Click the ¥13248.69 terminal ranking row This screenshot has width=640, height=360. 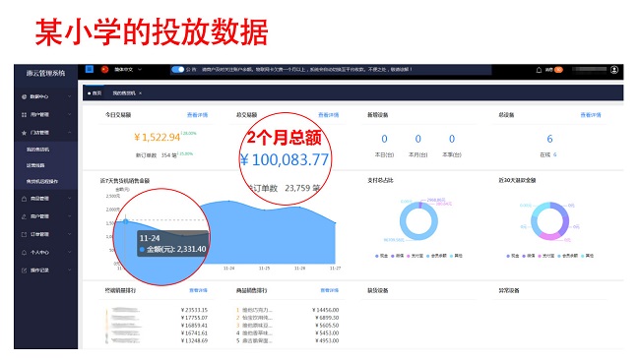point(157,341)
